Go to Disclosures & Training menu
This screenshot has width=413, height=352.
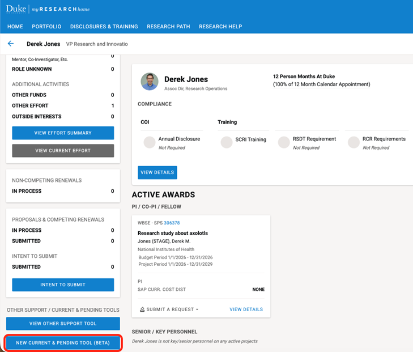tap(104, 27)
